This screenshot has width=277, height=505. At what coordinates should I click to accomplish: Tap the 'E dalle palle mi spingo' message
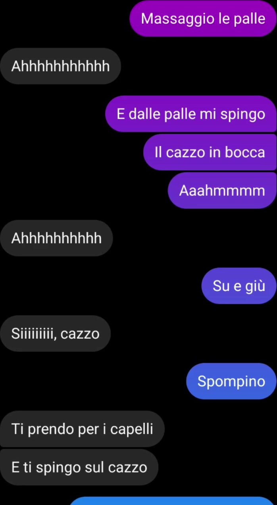tap(190, 114)
